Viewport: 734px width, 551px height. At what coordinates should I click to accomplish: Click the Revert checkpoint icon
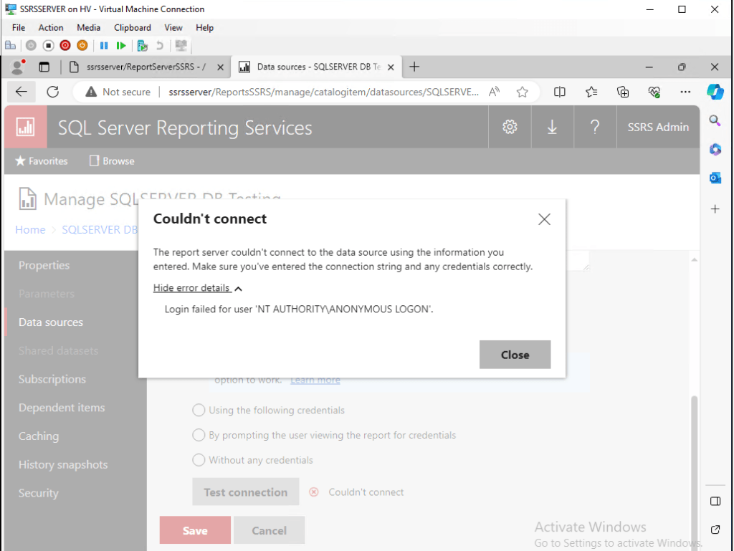coord(160,45)
